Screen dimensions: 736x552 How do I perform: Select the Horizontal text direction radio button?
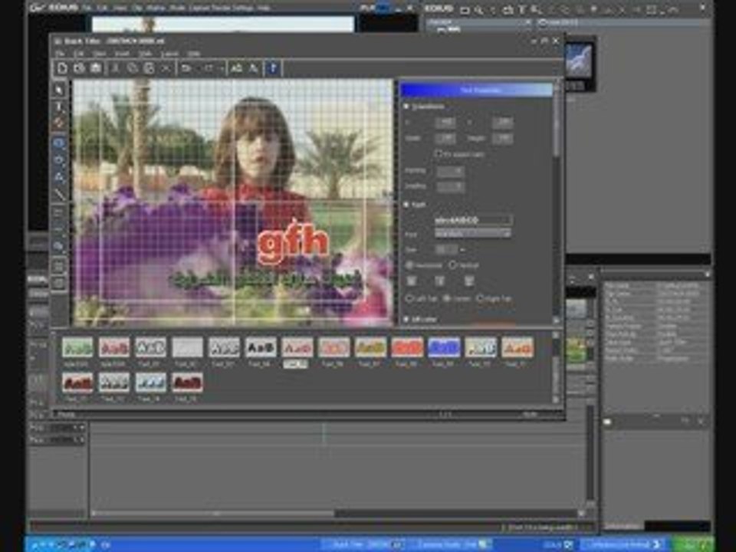click(x=409, y=265)
